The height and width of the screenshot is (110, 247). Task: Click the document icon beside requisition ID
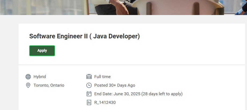[89, 102]
